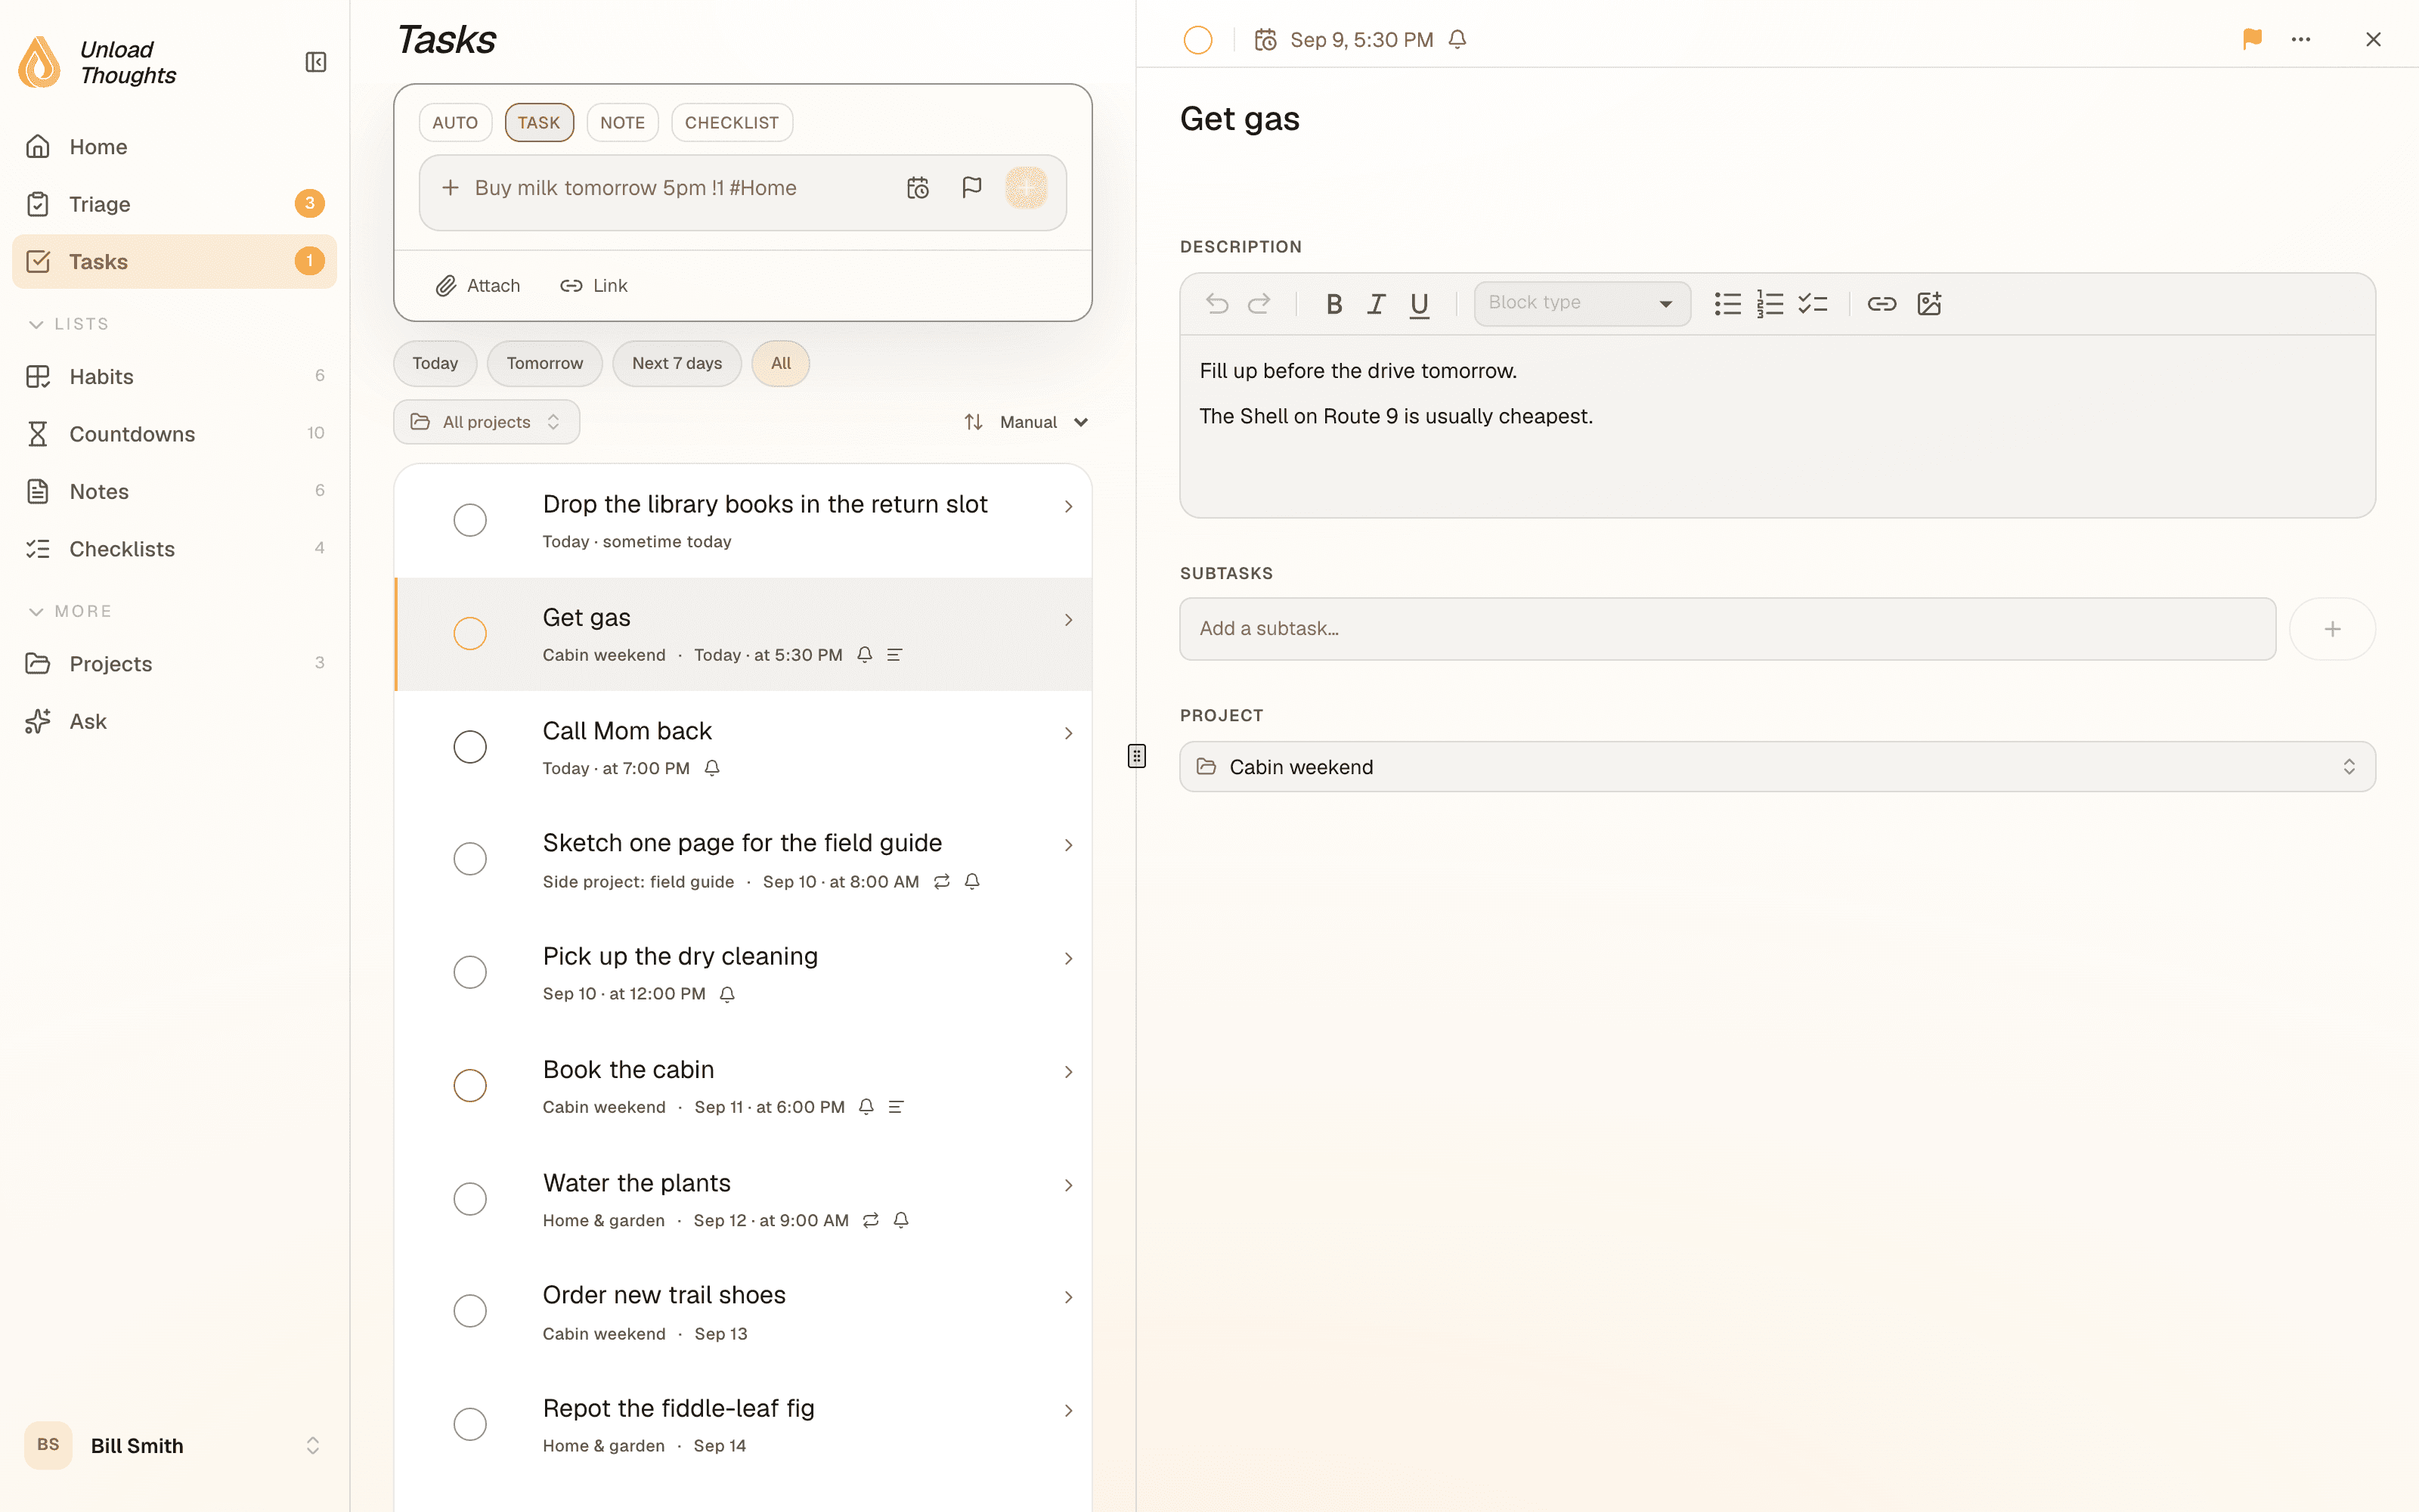Screen dimensions: 2419x1512
Task: Insert a check list in description
Action: click(1812, 303)
